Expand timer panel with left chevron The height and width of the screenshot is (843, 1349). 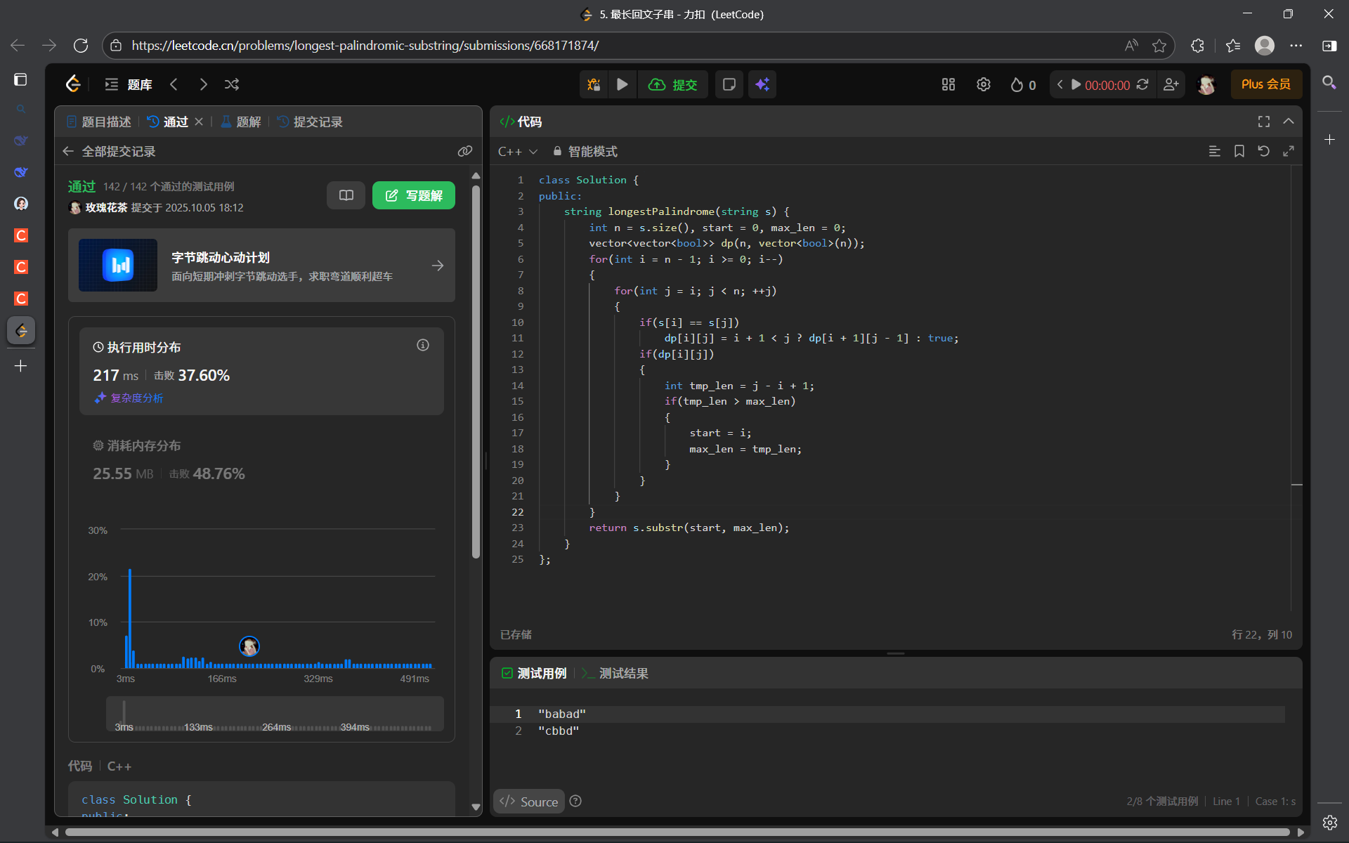[1060, 84]
